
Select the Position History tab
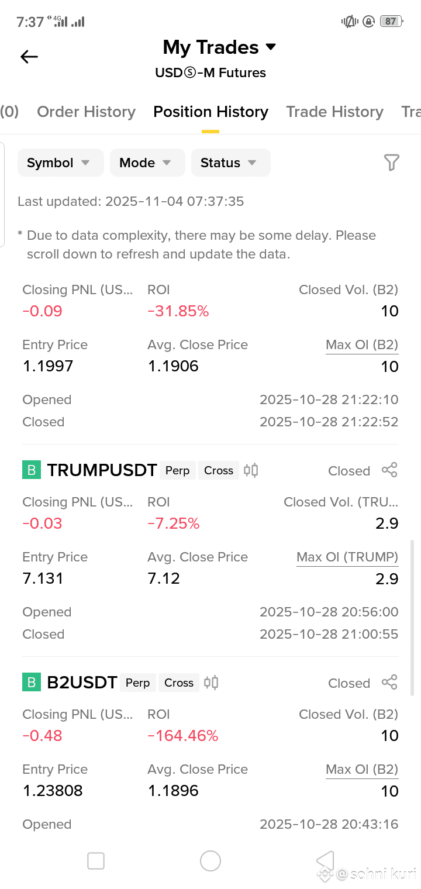click(210, 112)
